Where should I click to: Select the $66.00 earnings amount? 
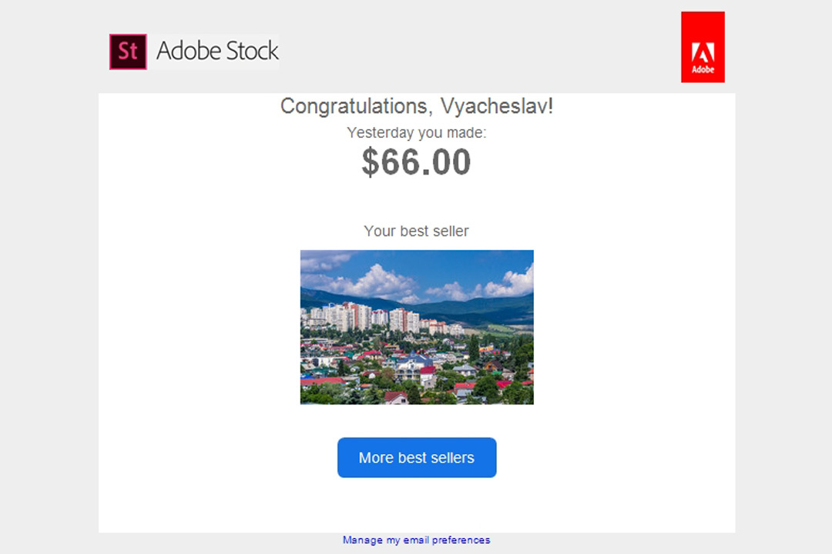click(417, 162)
